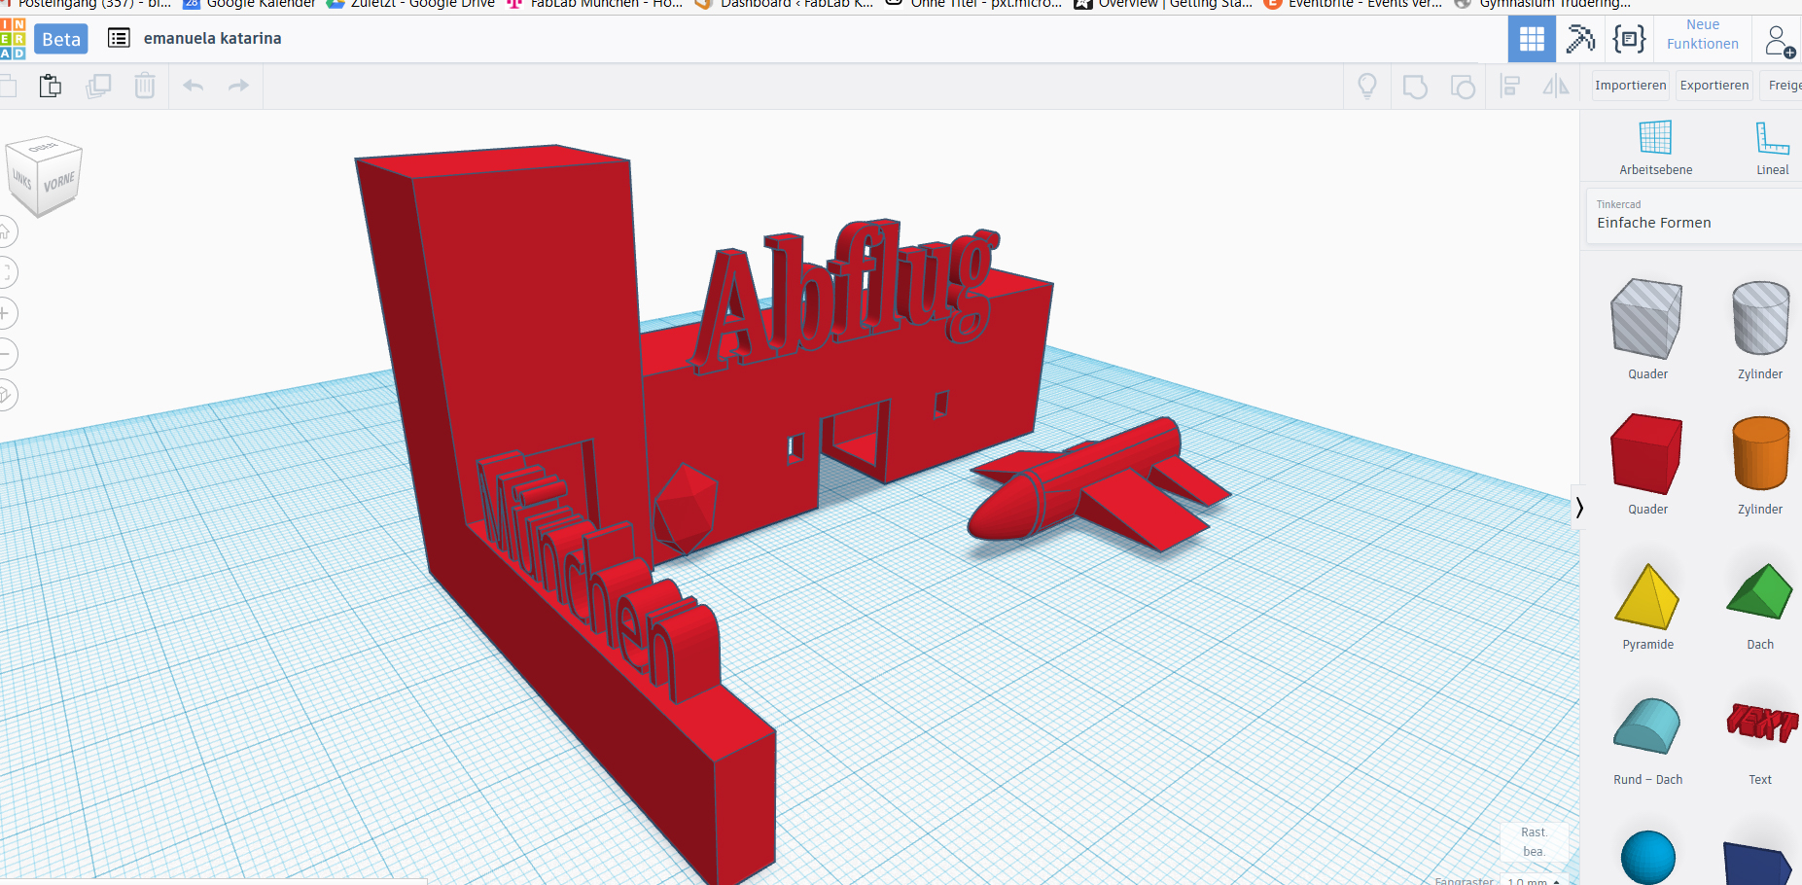Undo the last action
Screen dimensions: 1802x885
(x=194, y=87)
